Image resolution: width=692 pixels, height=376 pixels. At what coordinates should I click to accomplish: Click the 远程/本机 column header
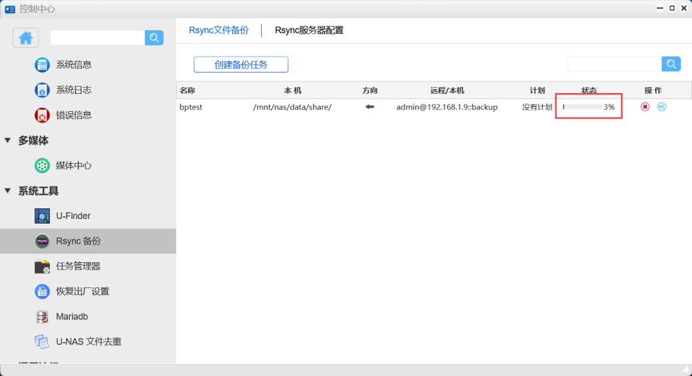point(447,91)
